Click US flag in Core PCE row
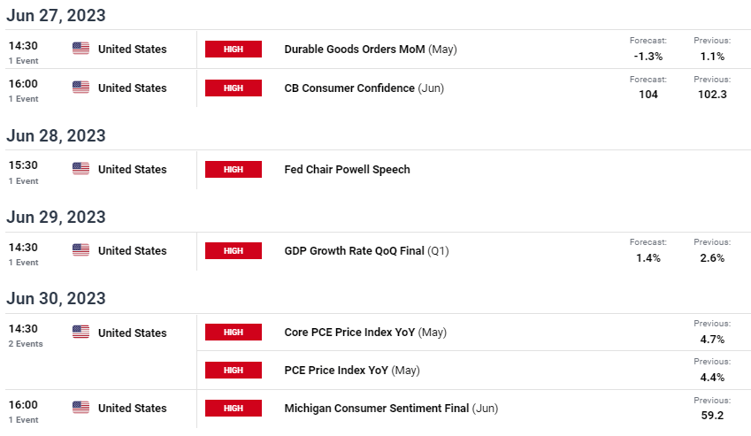Screen dimensions: 751x436 click(x=81, y=332)
